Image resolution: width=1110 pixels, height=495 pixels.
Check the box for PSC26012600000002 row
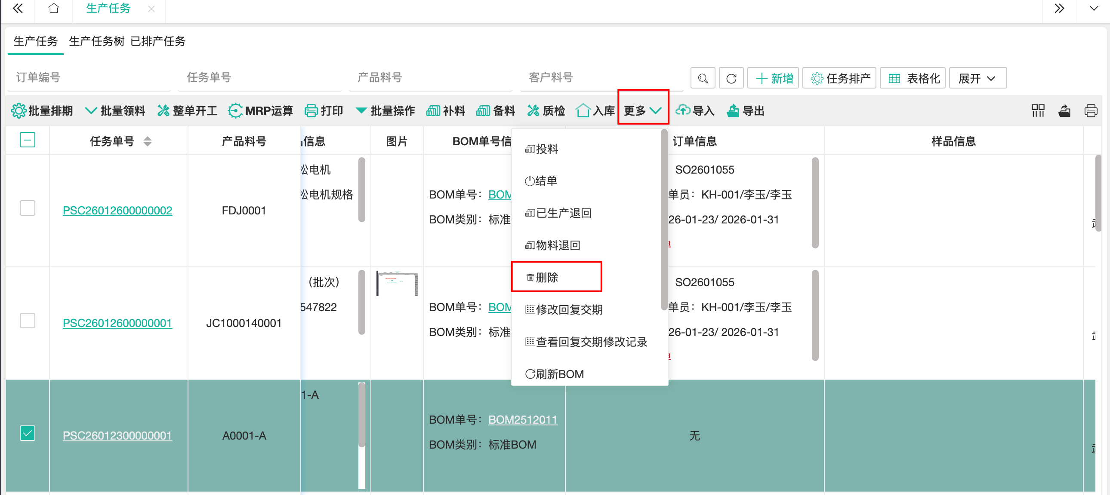tap(28, 208)
